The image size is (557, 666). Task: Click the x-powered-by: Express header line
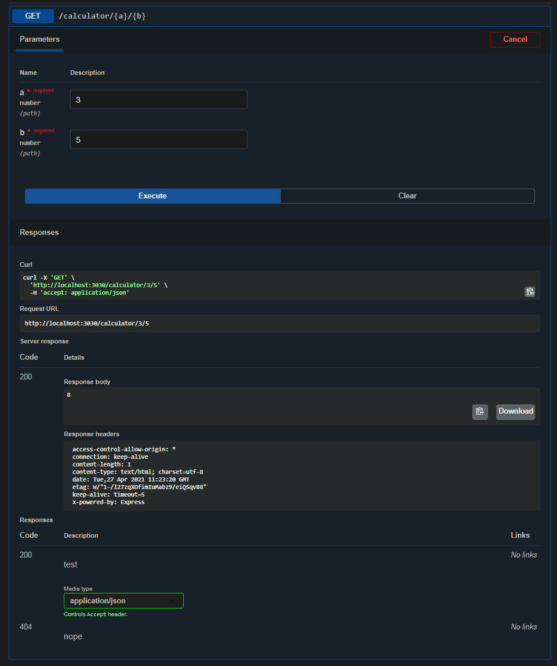108,502
